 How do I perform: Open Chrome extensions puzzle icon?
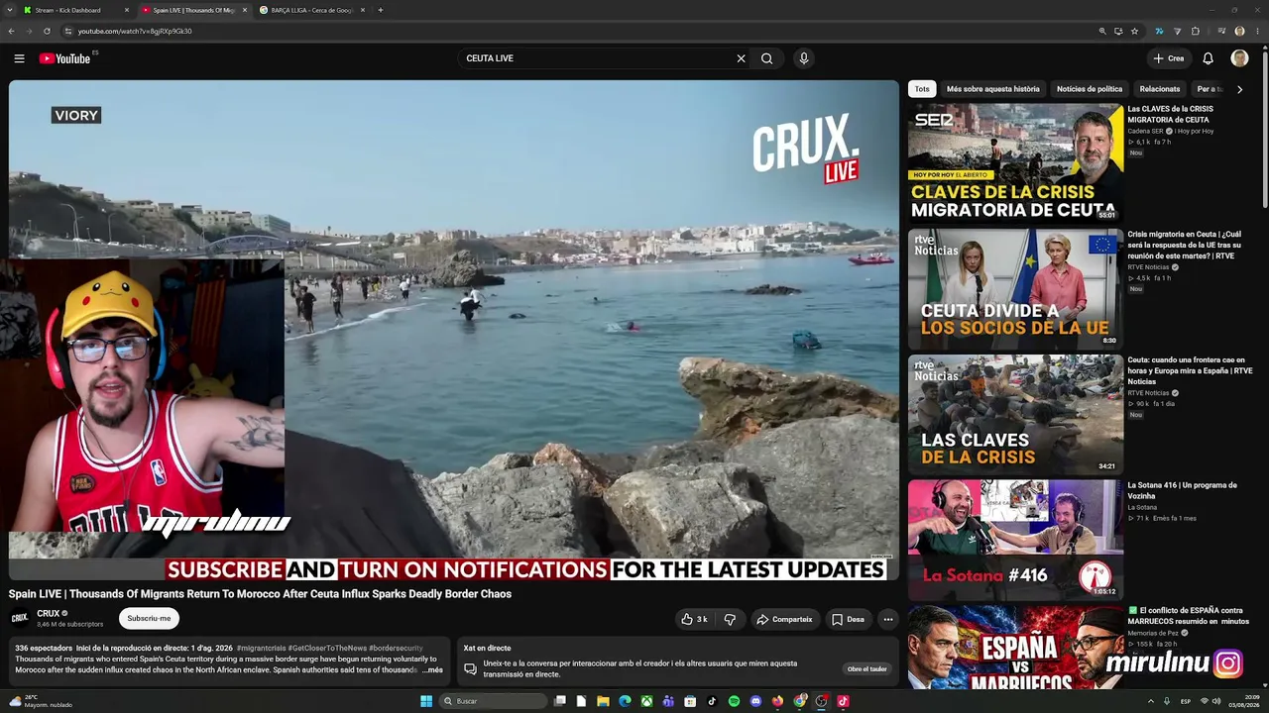[x=1196, y=31]
